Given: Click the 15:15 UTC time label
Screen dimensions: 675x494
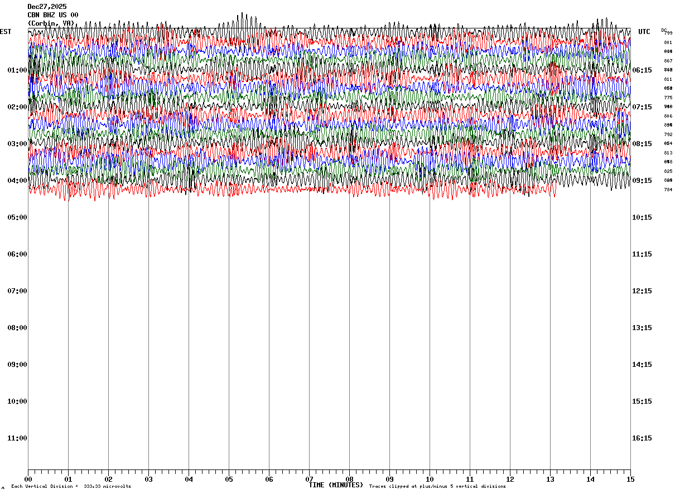Looking at the screenshot, I should [x=642, y=401].
